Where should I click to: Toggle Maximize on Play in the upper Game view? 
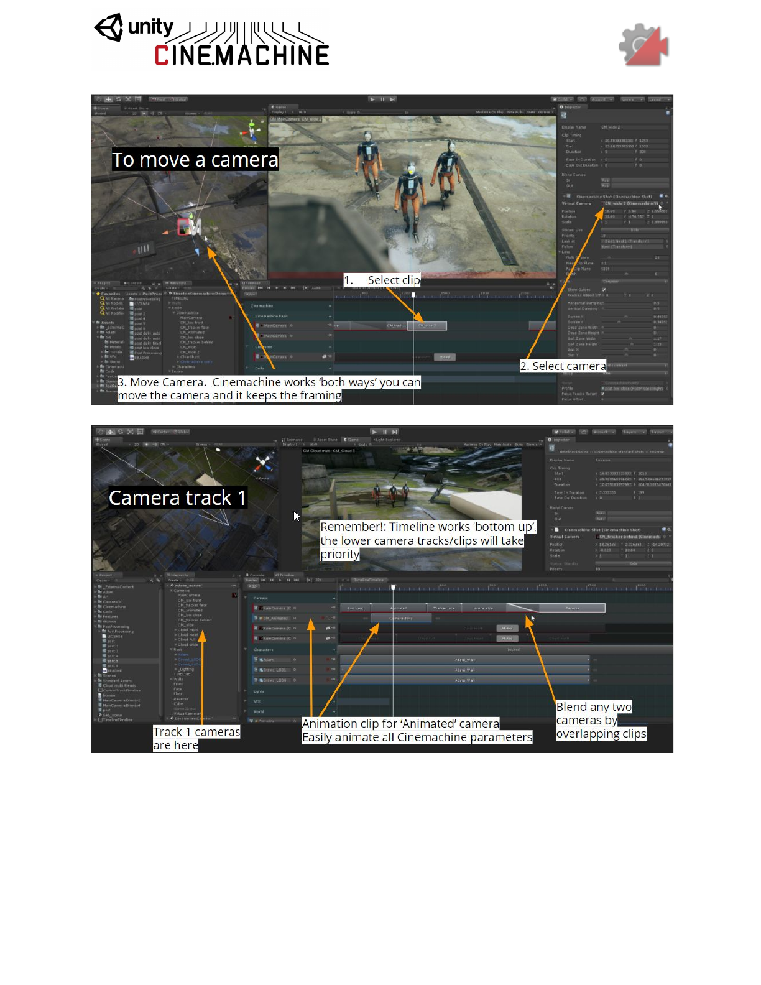coord(489,113)
